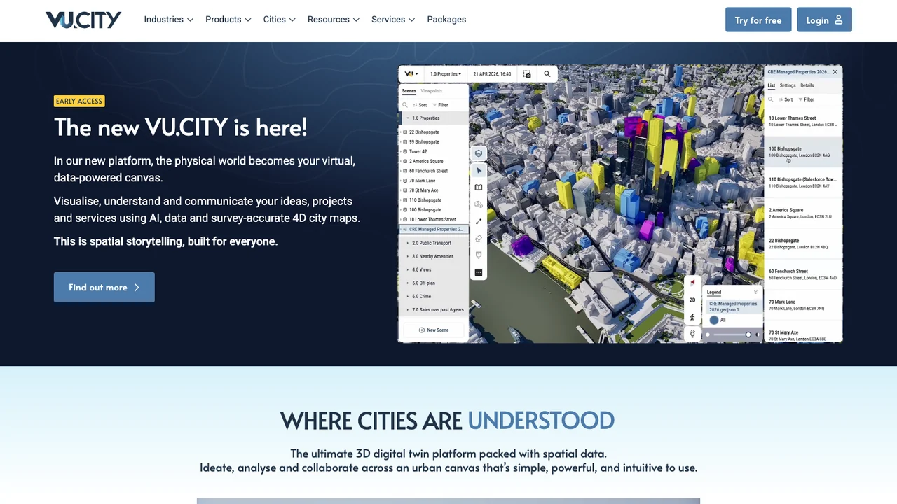897x504 pixels.
Task: Select the Layers stack tool icon
Action: pyautogui.click(x=479, y=153)
